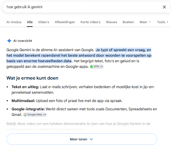This screenshot has width=171, height=145.
Task: Click the bold text 'Multimodaal:'
Action: [x=23, y=101]
